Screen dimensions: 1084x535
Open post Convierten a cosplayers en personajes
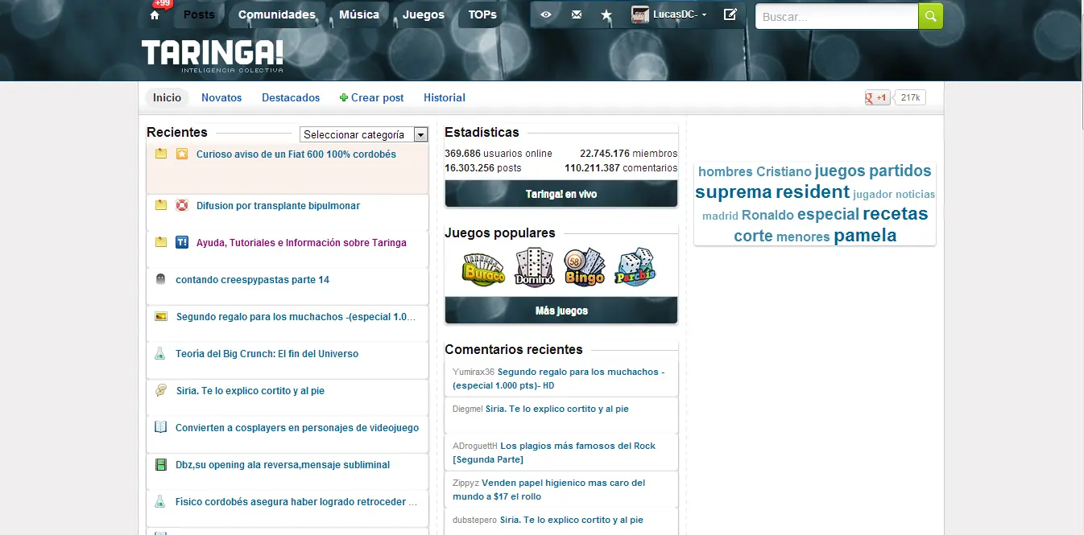click(x=297, y=427)
